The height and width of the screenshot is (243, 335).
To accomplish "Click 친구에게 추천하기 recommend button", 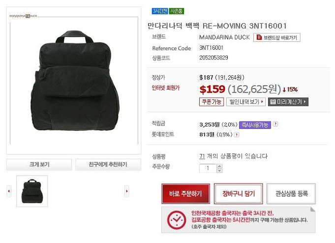I will (108, 164).
